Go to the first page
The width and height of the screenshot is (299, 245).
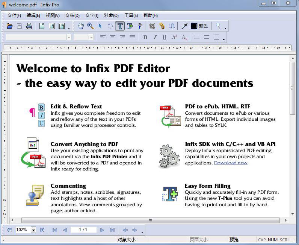pos(55,230)
